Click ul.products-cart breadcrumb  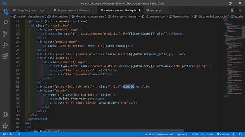tap(153, 16)
